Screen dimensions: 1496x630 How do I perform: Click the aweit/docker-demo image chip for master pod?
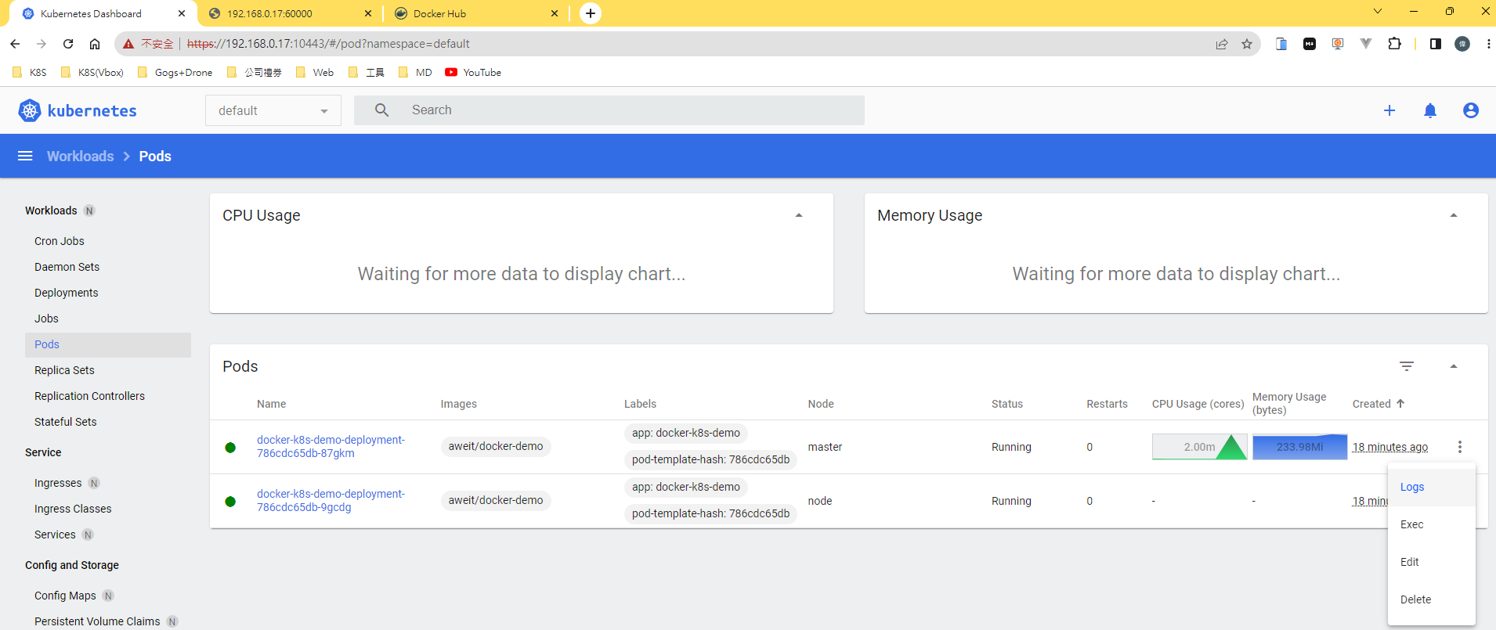click(x=496, y=446)
